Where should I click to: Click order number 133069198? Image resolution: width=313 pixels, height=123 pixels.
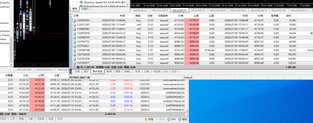(83, 50)
